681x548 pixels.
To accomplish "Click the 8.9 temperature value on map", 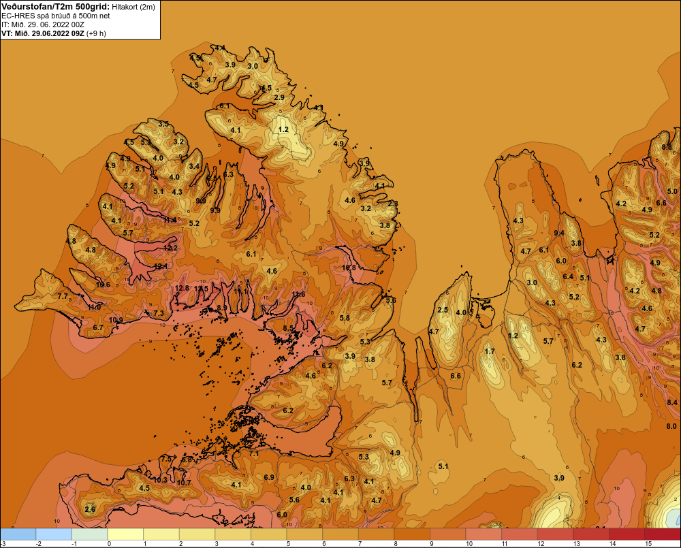I will 222,308.
